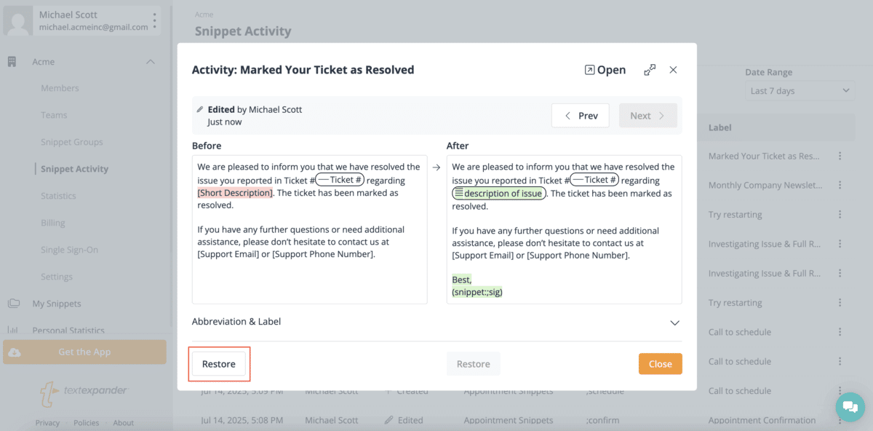Go to Prev activity entry
Viewport: 873px width, 431px height.
click(581, 116)
